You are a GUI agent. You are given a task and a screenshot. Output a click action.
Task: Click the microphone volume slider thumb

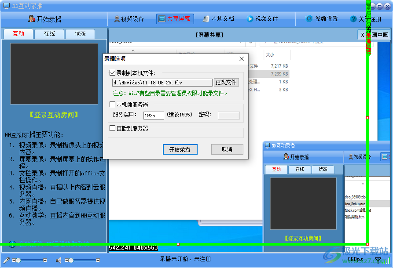point(18,260)
